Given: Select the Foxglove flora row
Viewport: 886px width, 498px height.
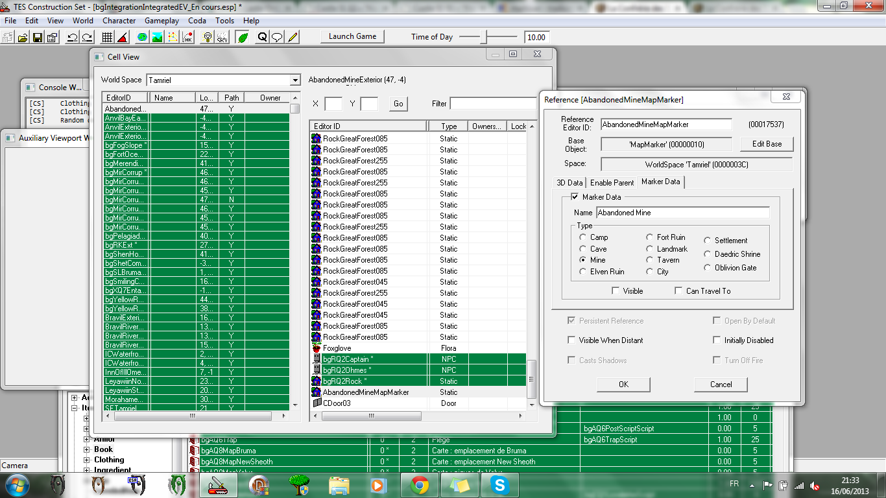Looking at the screenshot, I should tap(418, 348).
